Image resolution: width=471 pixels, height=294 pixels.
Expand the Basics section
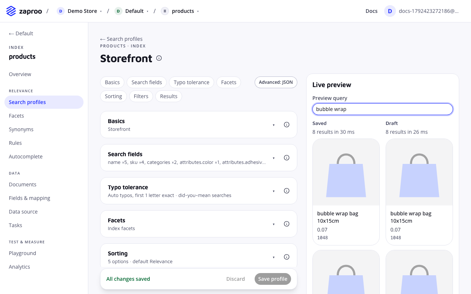point(273,125)
